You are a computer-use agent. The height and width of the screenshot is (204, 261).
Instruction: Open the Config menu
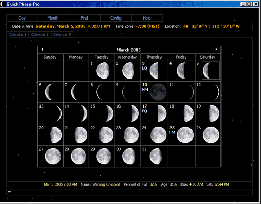pyautogui.click(x=115, y=18)
